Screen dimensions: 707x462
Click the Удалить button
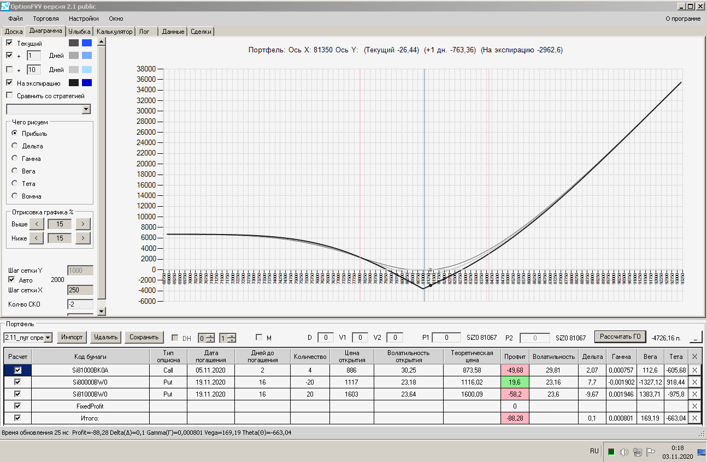pos(106,337)
